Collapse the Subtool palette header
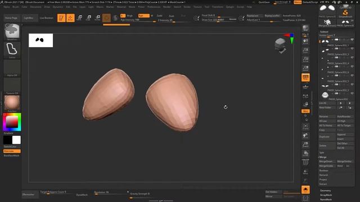Viewport: 360px width, 202px height. coord(324,31)
